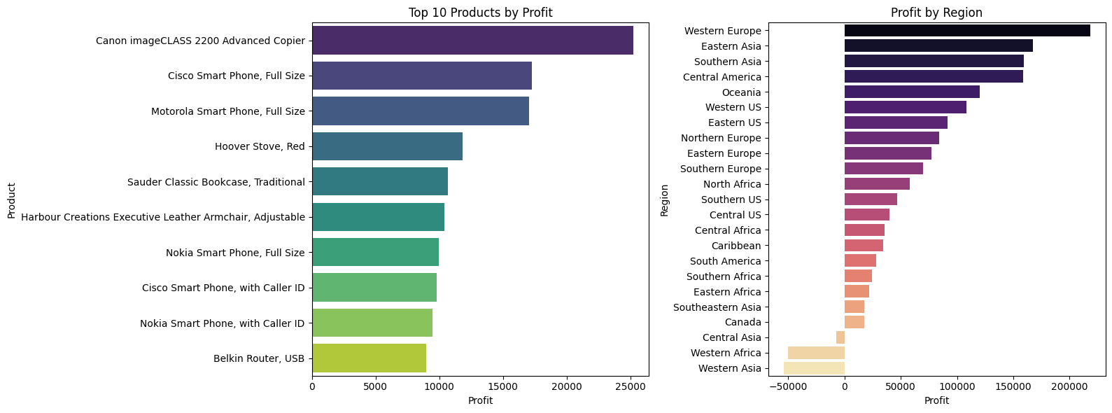
Task: Click the Cisco Smart Phone, Full Size bar
Action: [422, 76]
